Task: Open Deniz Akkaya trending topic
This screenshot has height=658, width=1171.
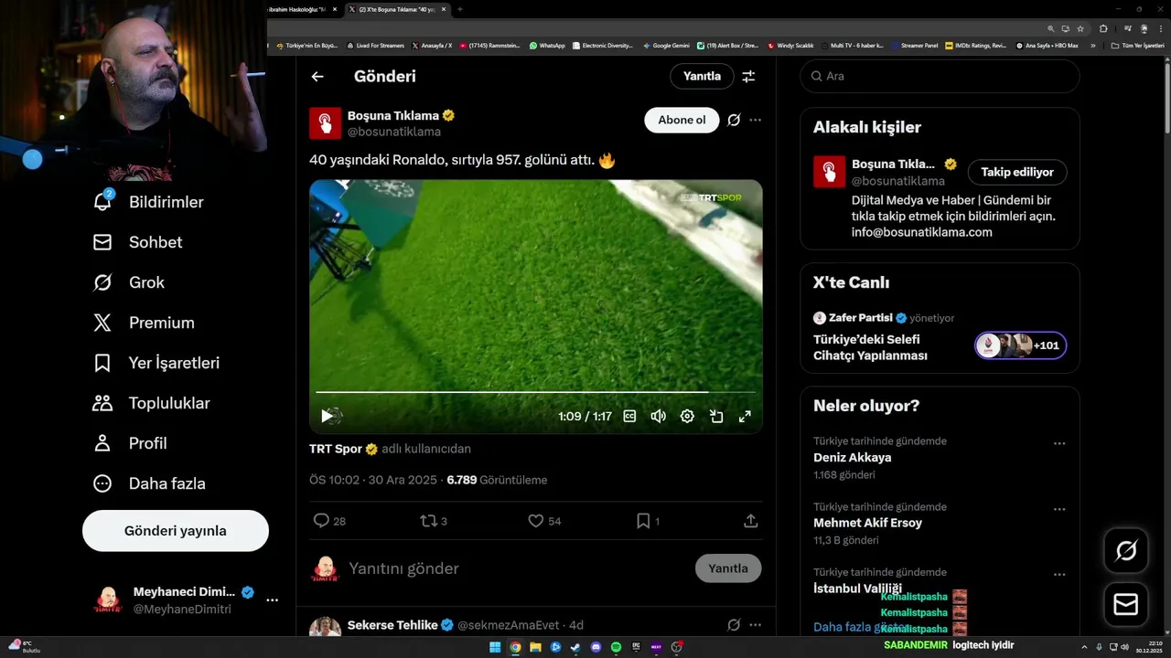Action: pyautogui.click(x=852, y=458)
